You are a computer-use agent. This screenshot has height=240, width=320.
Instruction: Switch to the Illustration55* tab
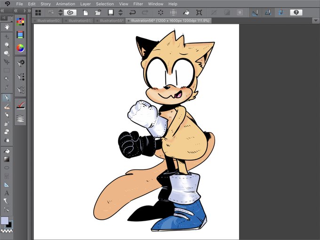click(110, 21)
